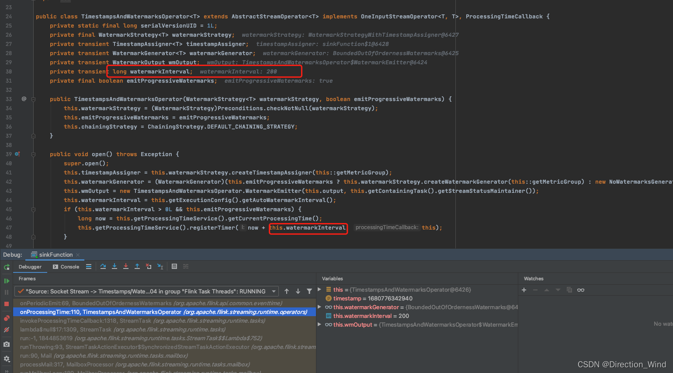This screenshot has height=373, width=673.
Task: Click the Frames panel header
Action: point(27,279)
